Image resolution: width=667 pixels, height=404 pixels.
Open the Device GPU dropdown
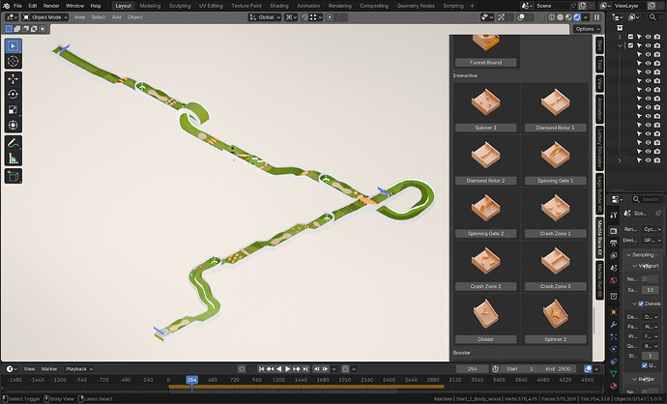[652, 241]
